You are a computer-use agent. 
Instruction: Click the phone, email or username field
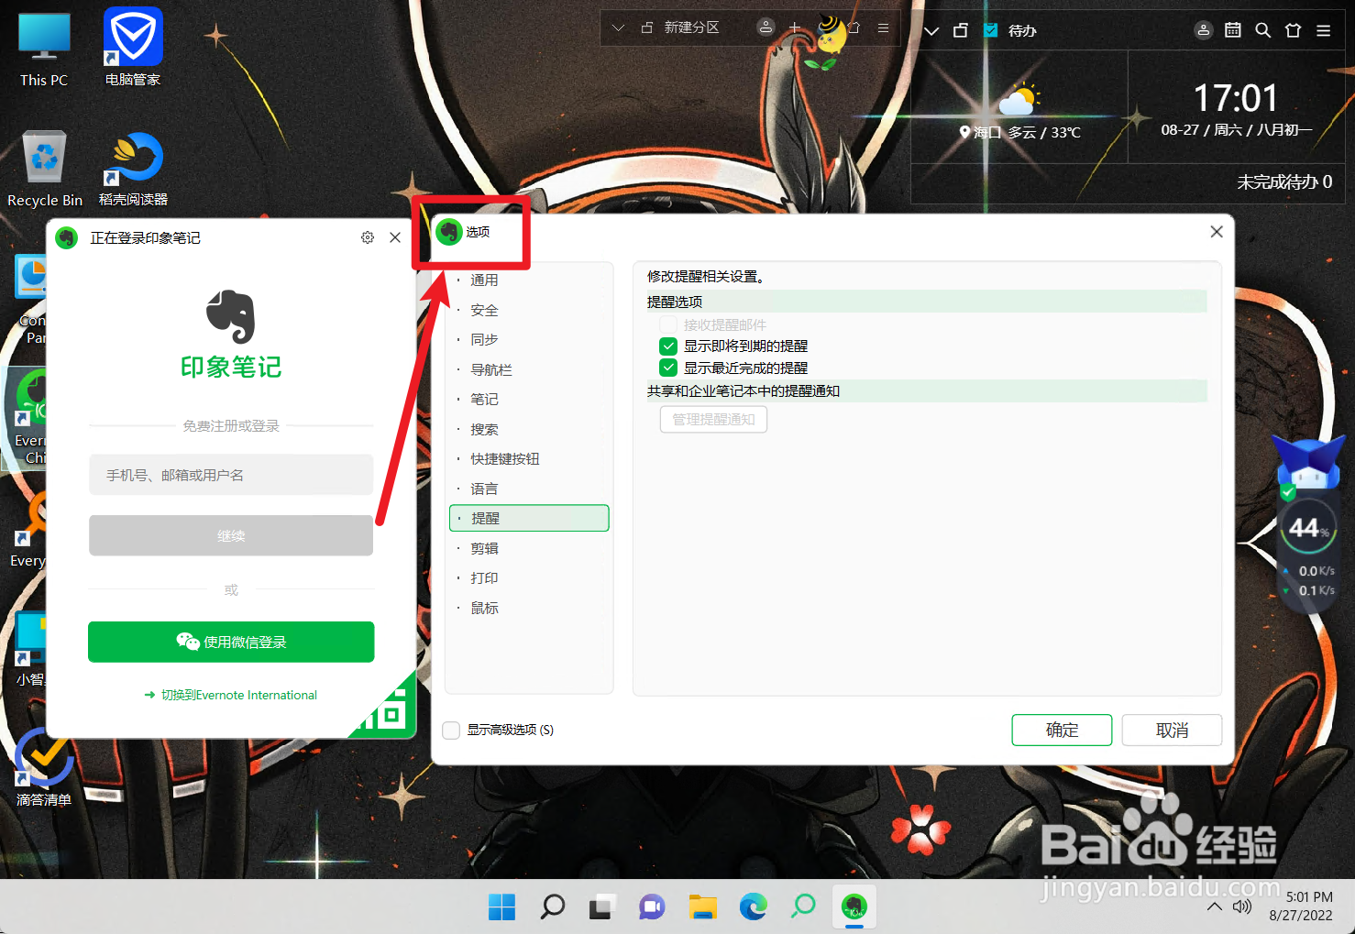pos(231,475)
